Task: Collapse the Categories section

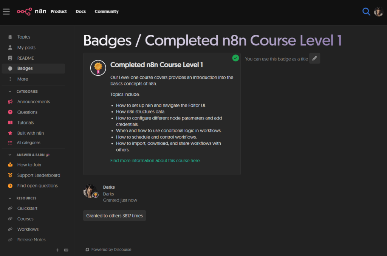Action: (10, 92)
